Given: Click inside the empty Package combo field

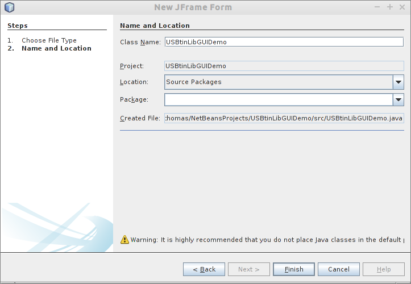Looking at the screenshot, I should point(279,99).
